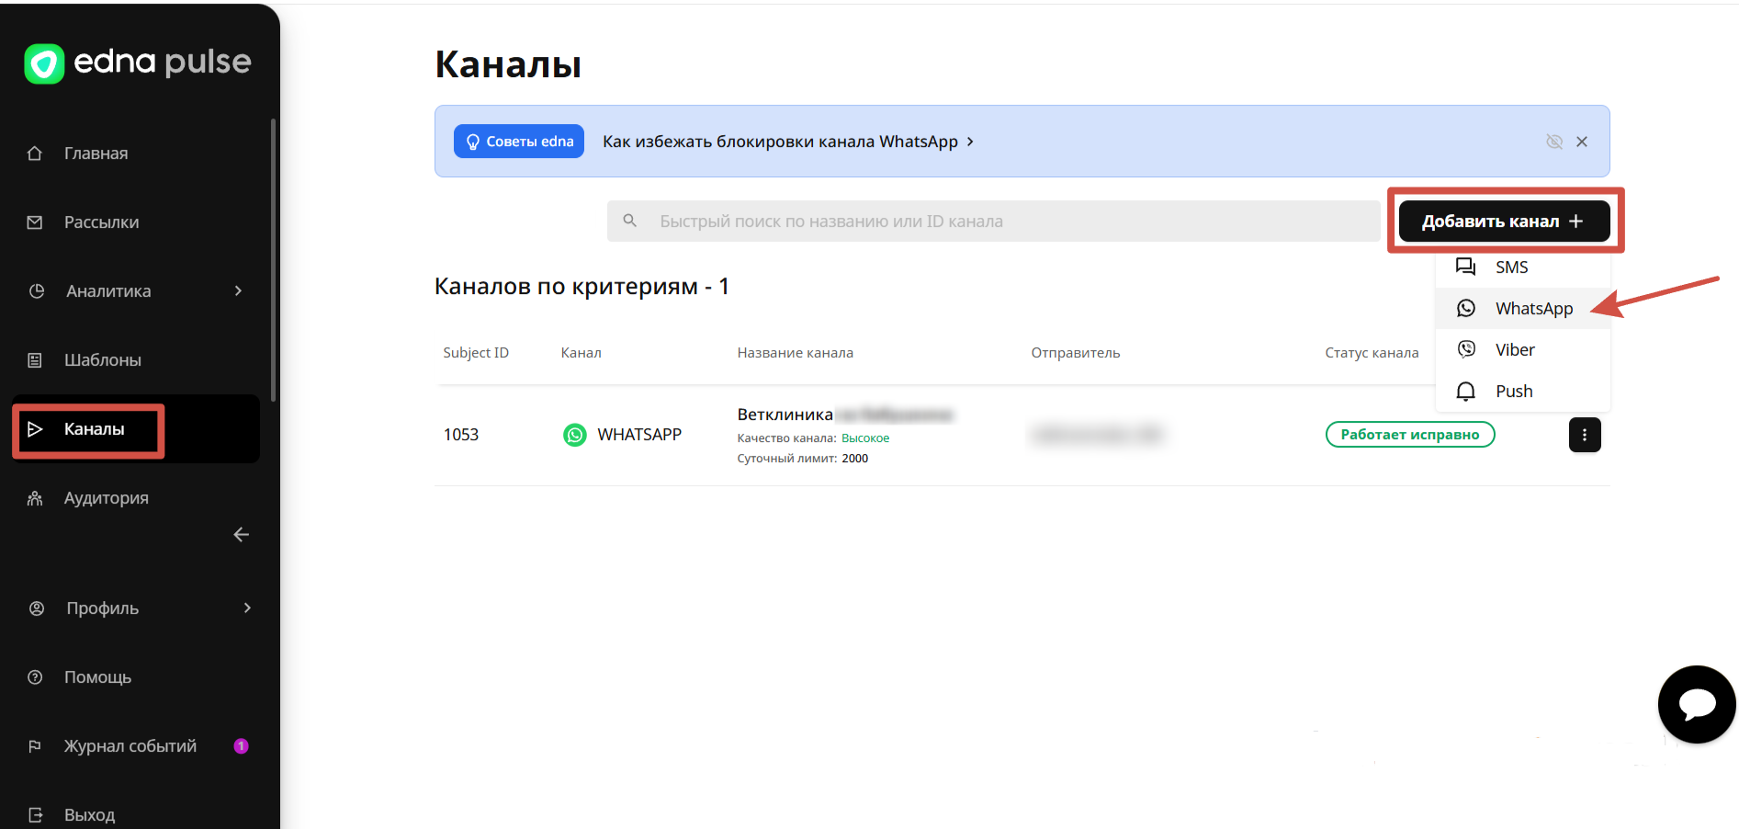Click the Viber icon in the dropdown
The height and width of the screenshot is (829, 1739).
(x=1466, y=349)
